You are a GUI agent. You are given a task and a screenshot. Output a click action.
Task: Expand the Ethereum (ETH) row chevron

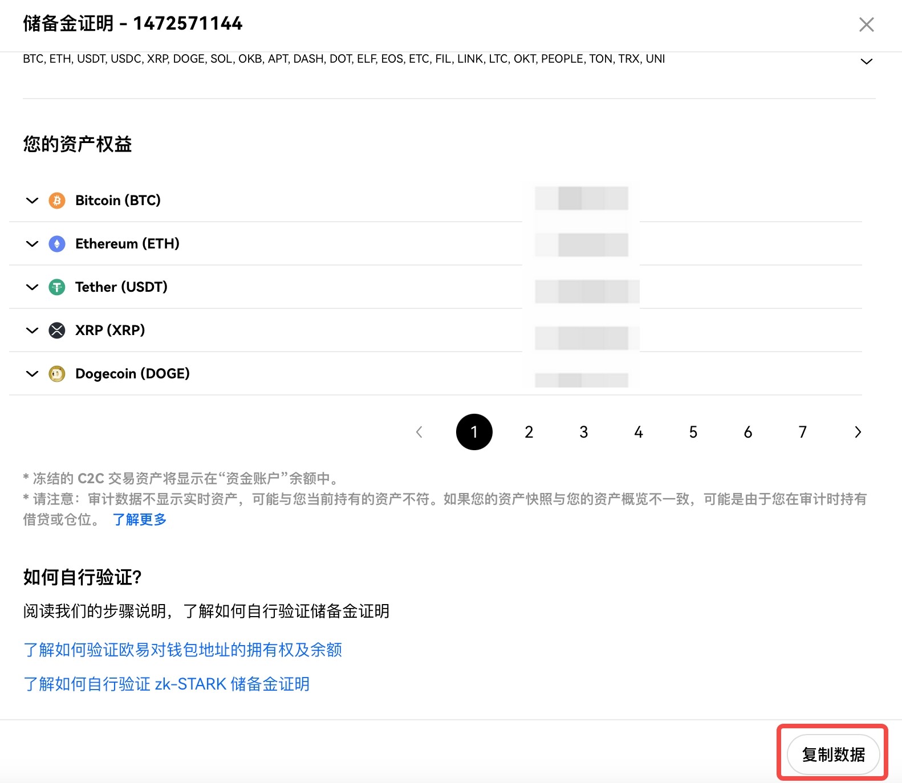(x=32, y=244)
